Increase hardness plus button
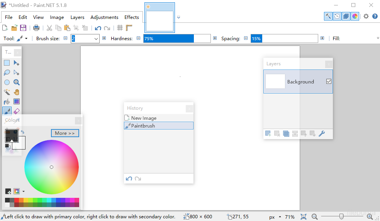This screenshot has height=221, width=380. coord(215,38)
